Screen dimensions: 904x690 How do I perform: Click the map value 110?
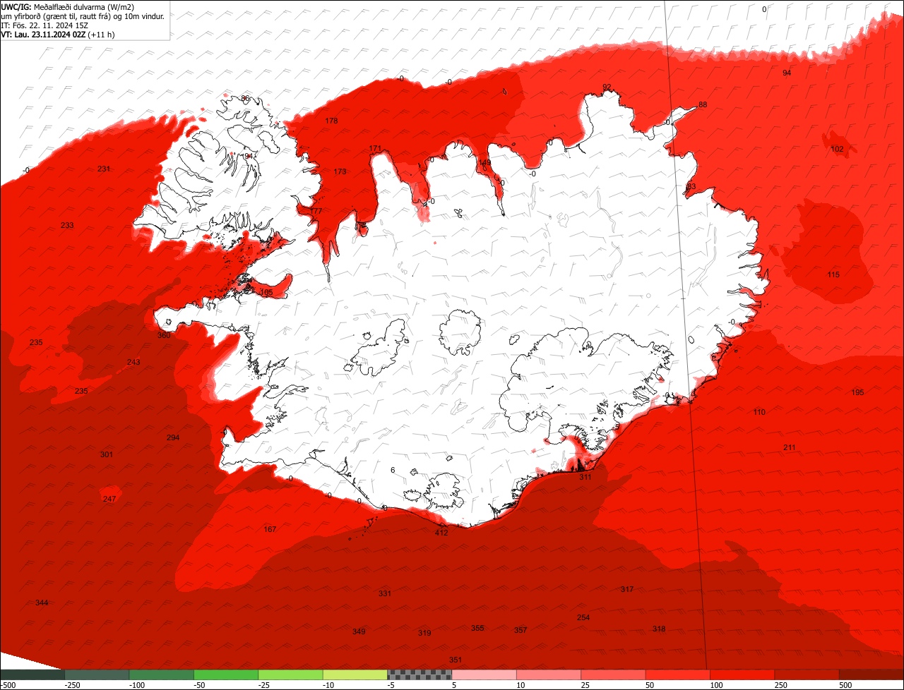coord(759,412)
